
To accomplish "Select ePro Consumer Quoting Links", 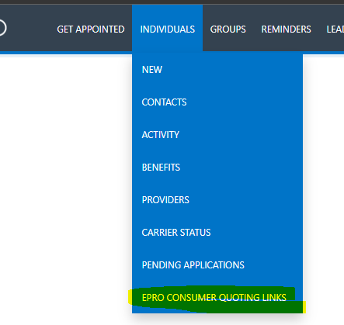I will click(214, 298).
